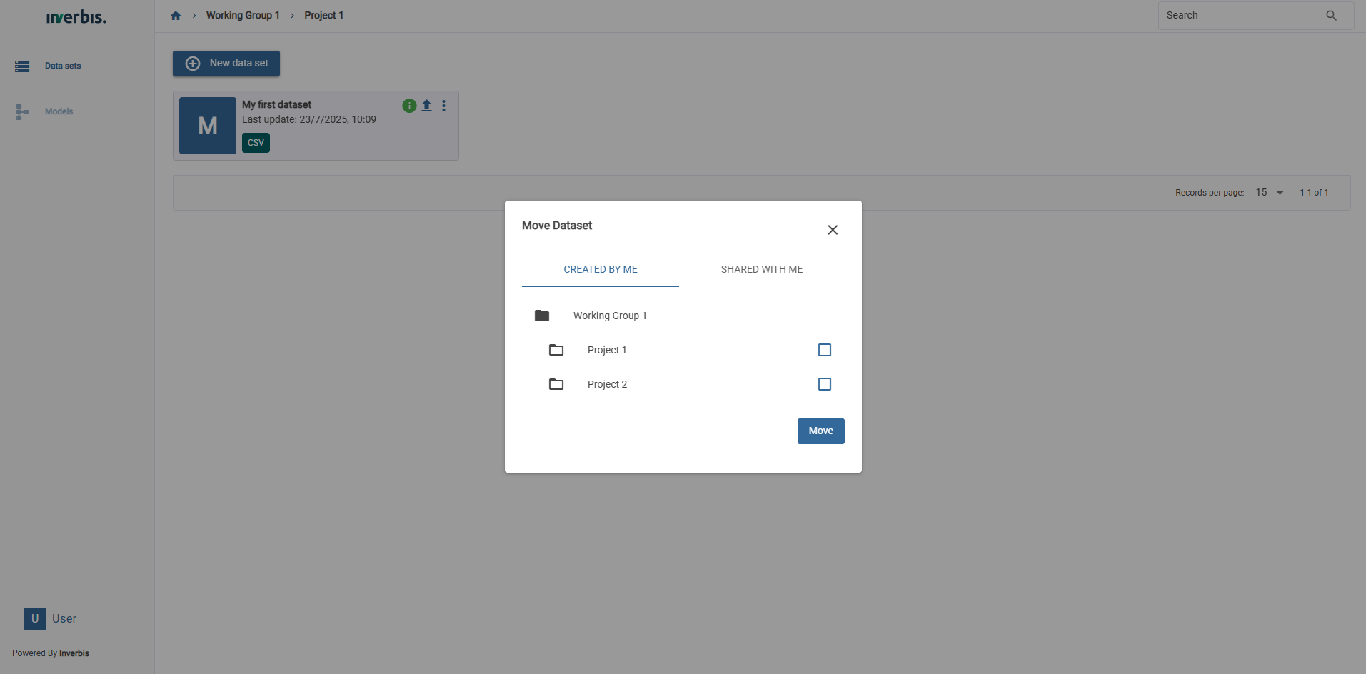The height and width of the screenshot is (674, 1366).
Task: Tick the Project 2 checkbox
Action: point(825,384)
